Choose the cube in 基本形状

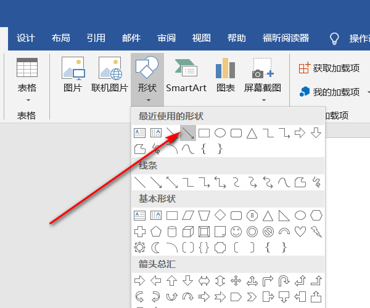coord(188,232)
